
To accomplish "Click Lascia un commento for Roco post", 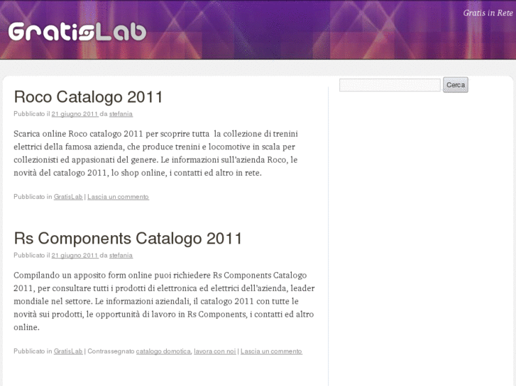I will tap(118, 197).
